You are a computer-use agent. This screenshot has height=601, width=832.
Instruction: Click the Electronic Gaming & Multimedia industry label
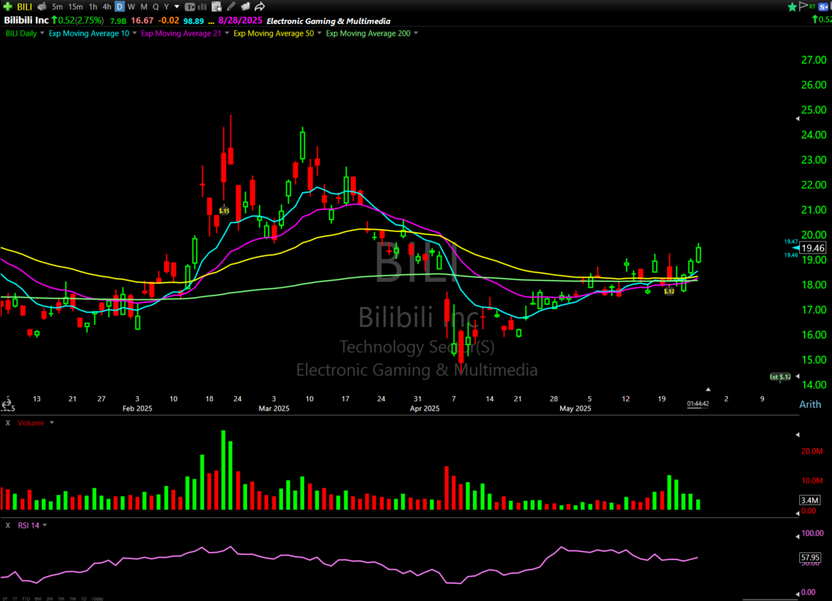click(x=328, y=21)
